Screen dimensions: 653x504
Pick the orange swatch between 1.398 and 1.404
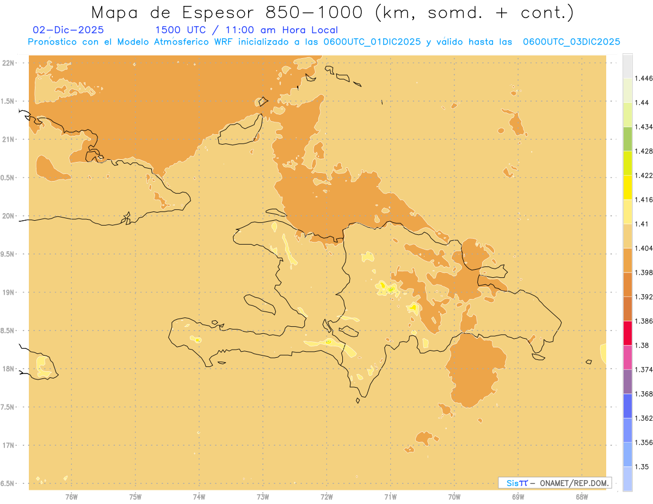[627, 260]
